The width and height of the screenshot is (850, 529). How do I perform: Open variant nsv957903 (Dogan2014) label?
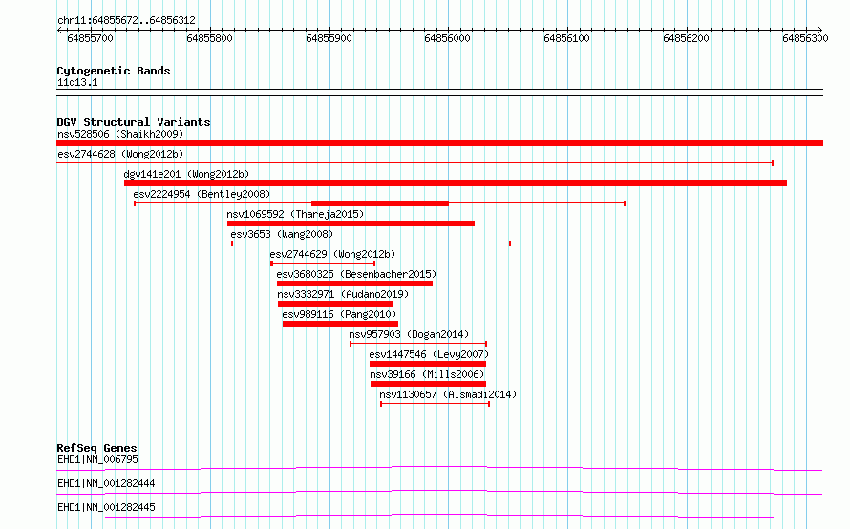409,334
